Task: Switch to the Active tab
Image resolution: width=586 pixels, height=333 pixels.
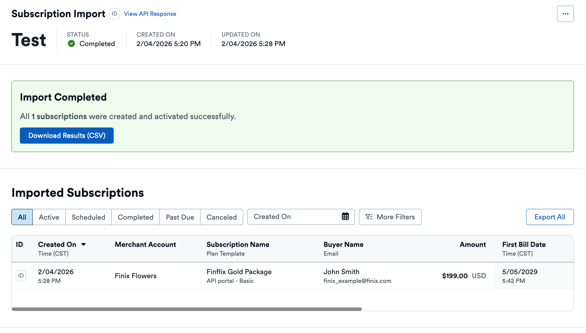Action: (x=48, y=217)
